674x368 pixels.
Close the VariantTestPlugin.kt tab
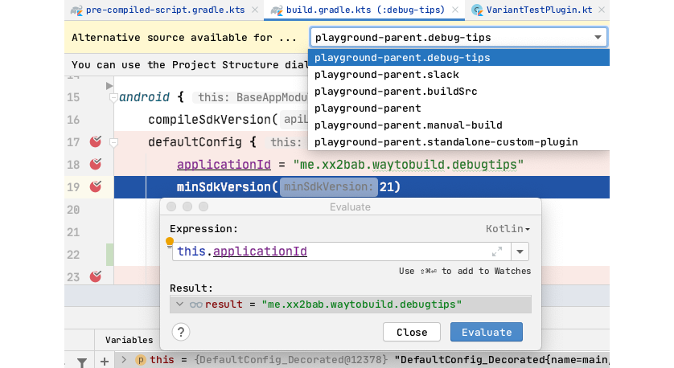[x=602, y=10]
